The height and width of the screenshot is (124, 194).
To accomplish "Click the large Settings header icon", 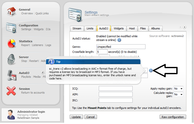I will (x=75, y=15).
